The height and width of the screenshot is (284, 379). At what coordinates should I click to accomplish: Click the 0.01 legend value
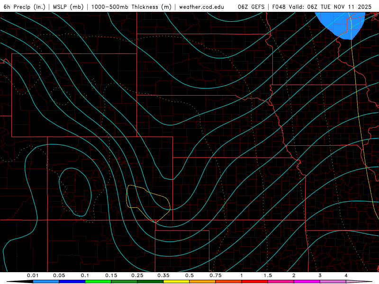click(33, 275)
